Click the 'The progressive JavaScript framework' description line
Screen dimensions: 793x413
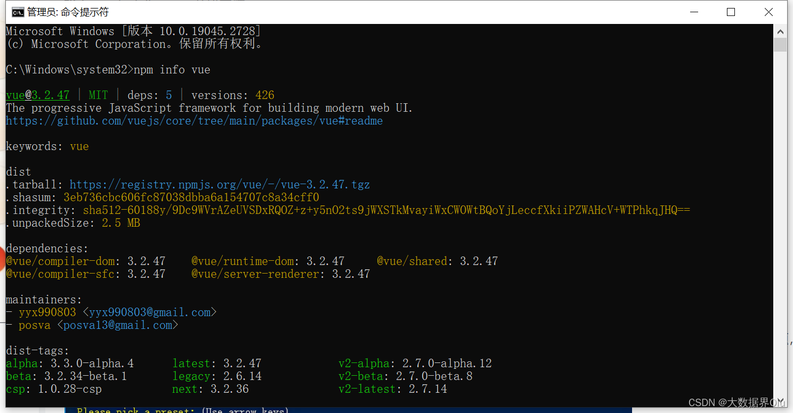click(209, 108)
